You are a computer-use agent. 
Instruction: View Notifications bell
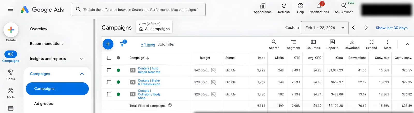[319, 8]
